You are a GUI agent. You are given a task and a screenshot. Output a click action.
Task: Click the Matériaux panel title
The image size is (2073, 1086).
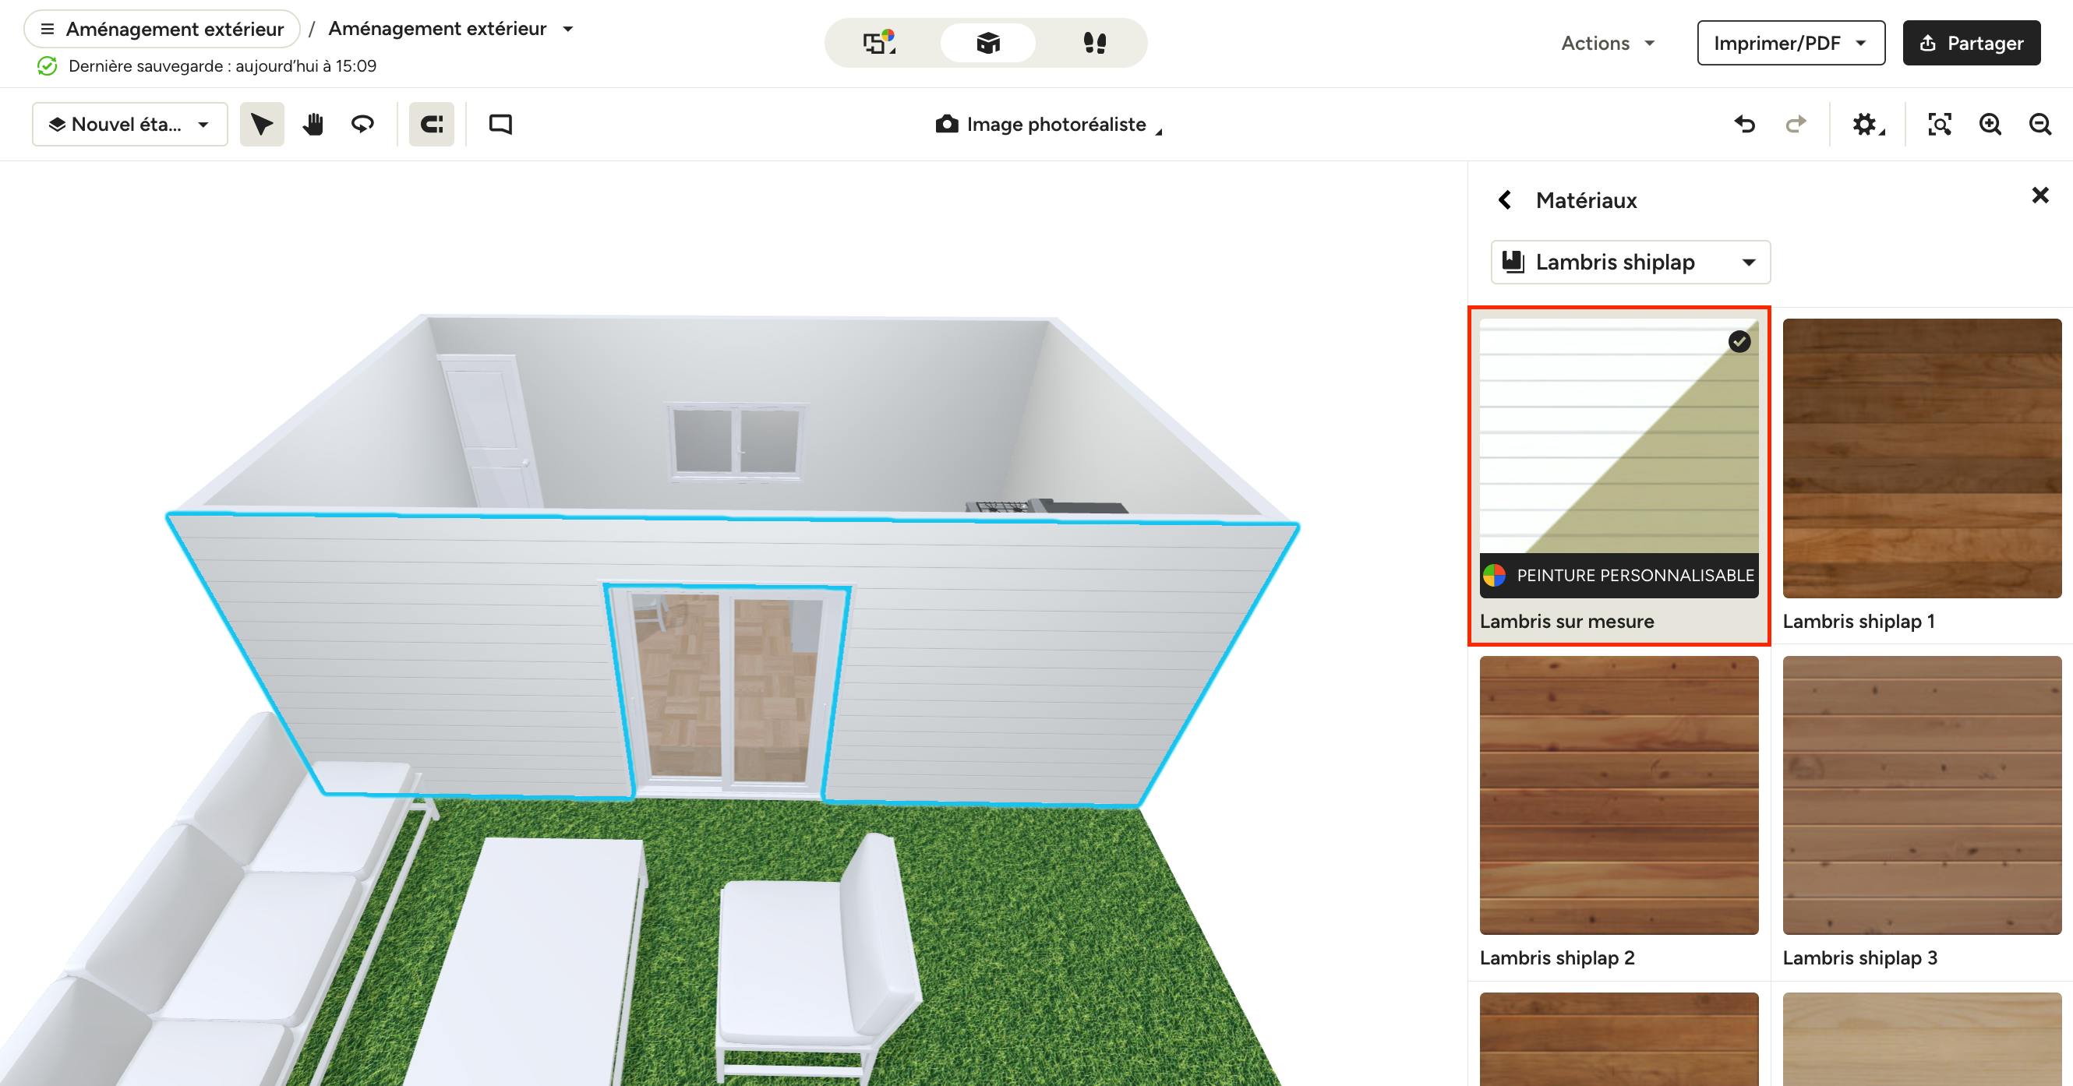[1586, 200]
